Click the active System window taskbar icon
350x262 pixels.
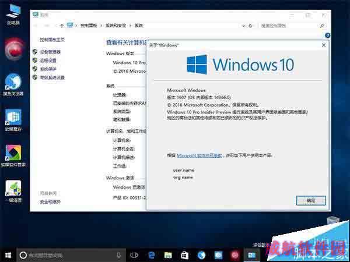[251, 255]
